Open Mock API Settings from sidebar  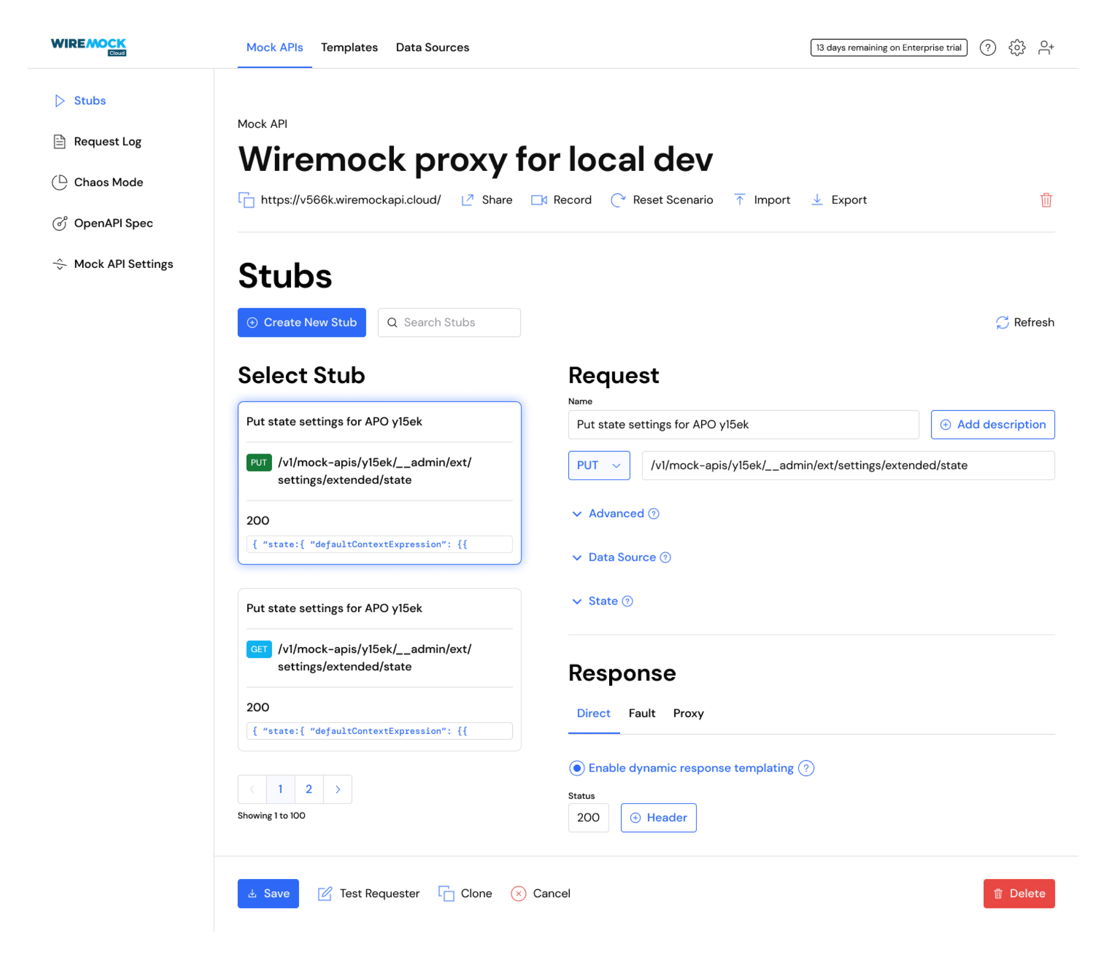point(123,264)
